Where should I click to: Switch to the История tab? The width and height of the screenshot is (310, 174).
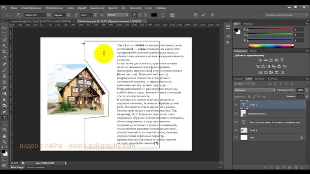click(260, 79)
